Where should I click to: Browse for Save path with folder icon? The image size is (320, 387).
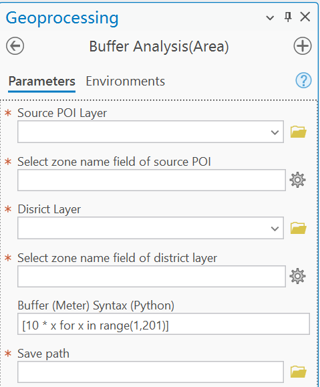[x=299, y=372]
